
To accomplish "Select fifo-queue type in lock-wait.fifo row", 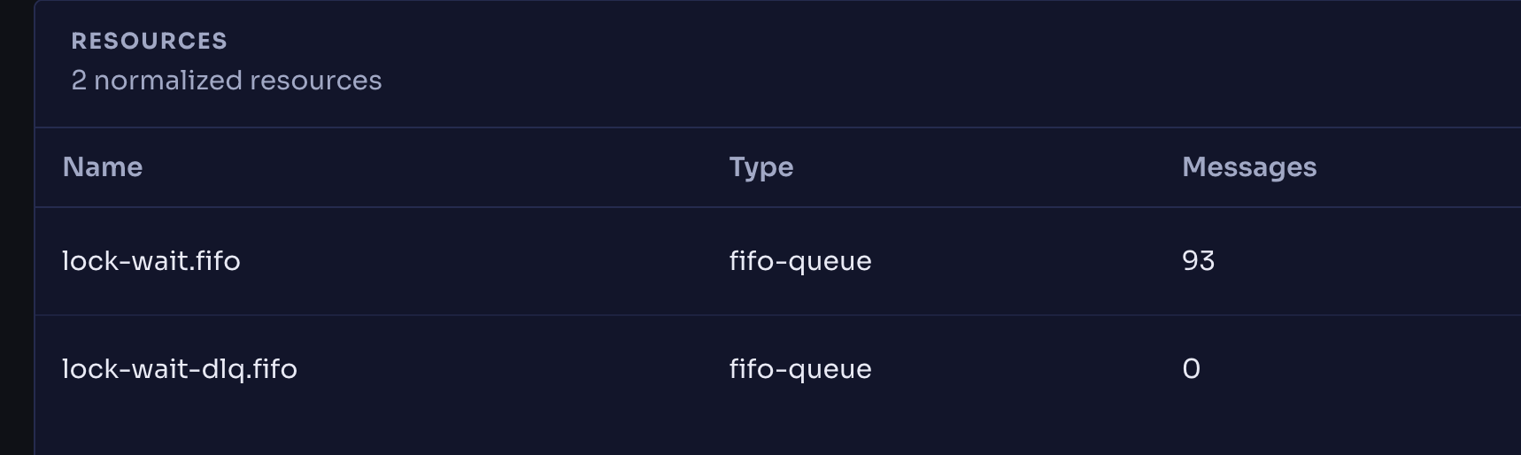I will point(800,261).
